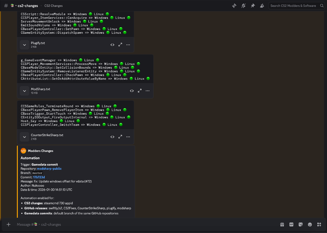Click the g_GameEventManager line
Image resolution: width=327 pixels, height=233 pixels.
60,60
